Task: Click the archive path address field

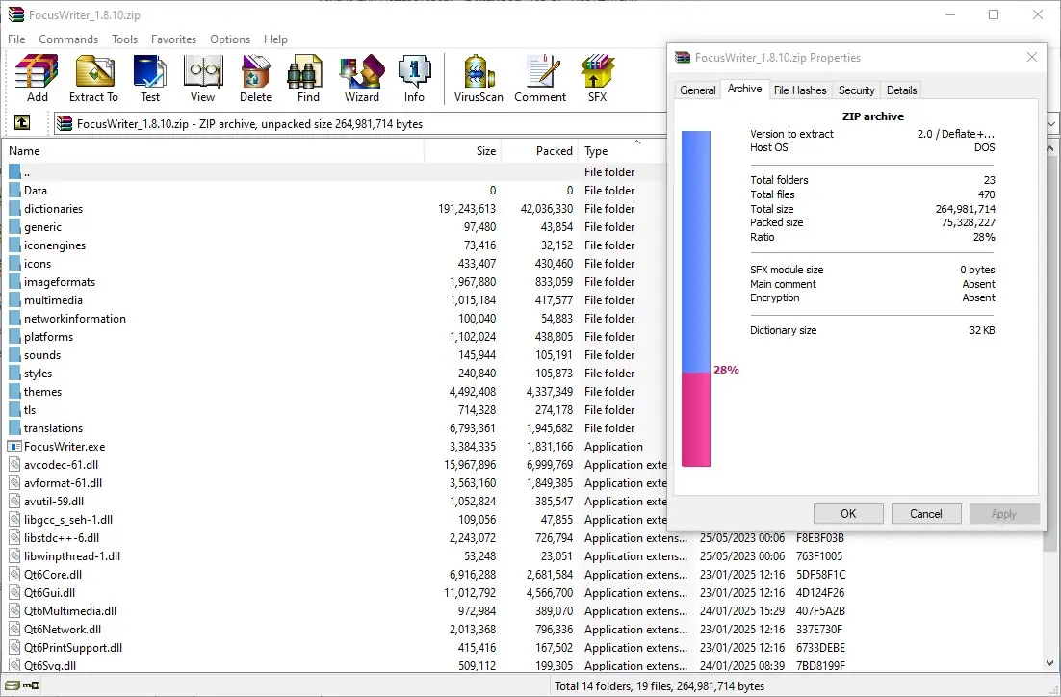Action: point(361,124)
